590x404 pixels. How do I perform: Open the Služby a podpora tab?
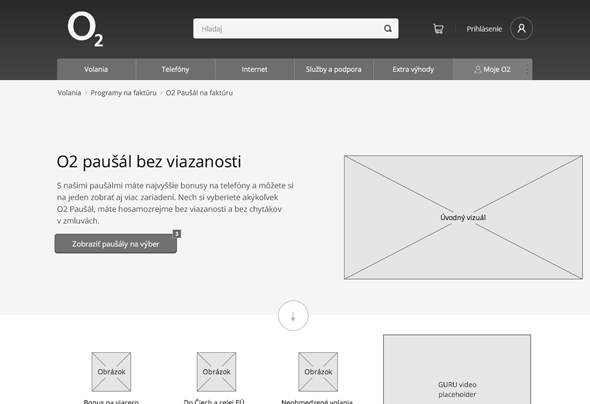click(x=334, y=69)
